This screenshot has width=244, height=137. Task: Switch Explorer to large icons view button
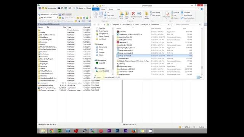coord(201,77)
